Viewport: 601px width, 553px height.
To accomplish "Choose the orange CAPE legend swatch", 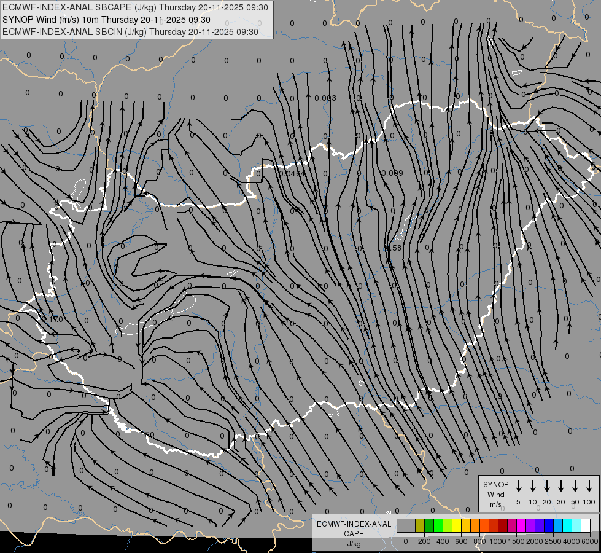I will (x=475, y=525).
